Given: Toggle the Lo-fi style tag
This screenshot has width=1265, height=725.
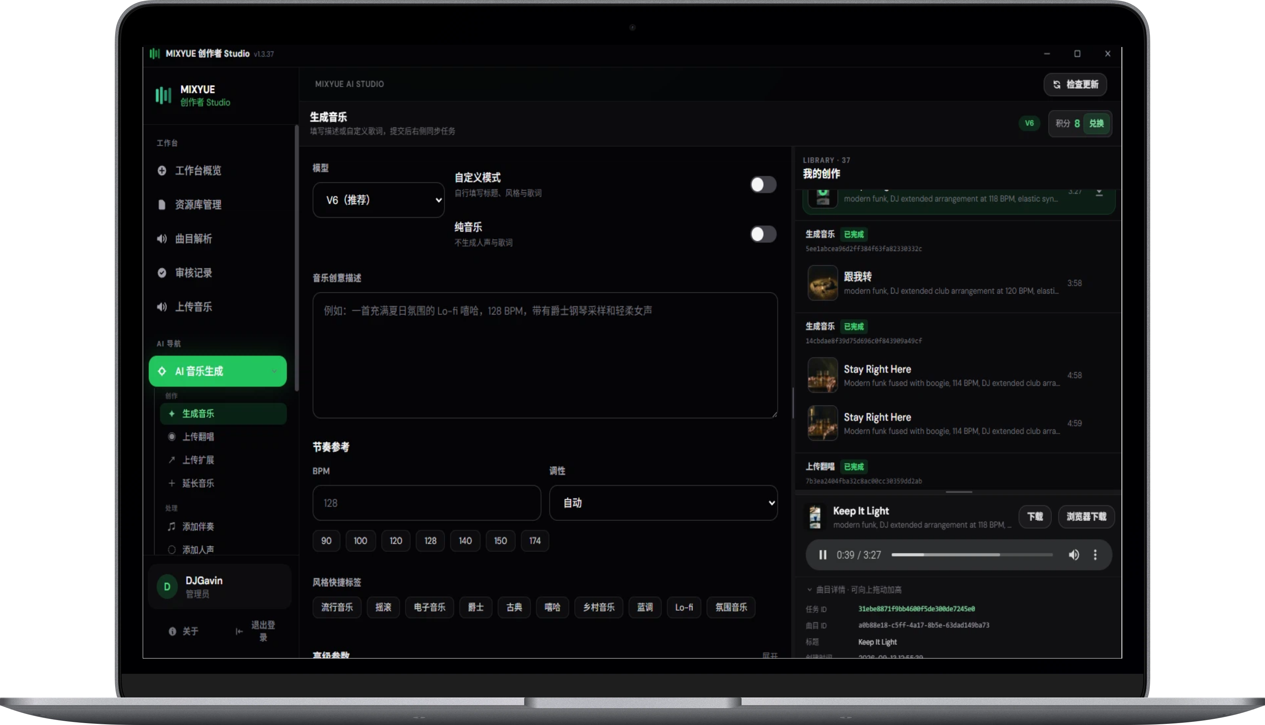Looking at the screenshot, I should [x=684, y=607].
